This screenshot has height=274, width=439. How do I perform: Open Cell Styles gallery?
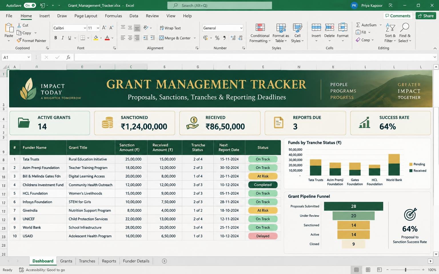pos(297,33)
